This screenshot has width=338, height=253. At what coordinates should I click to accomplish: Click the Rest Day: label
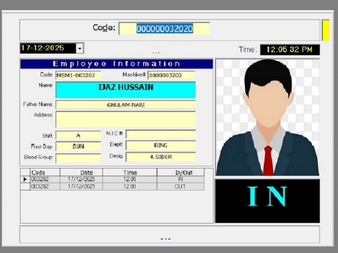(x=42, y=147)
